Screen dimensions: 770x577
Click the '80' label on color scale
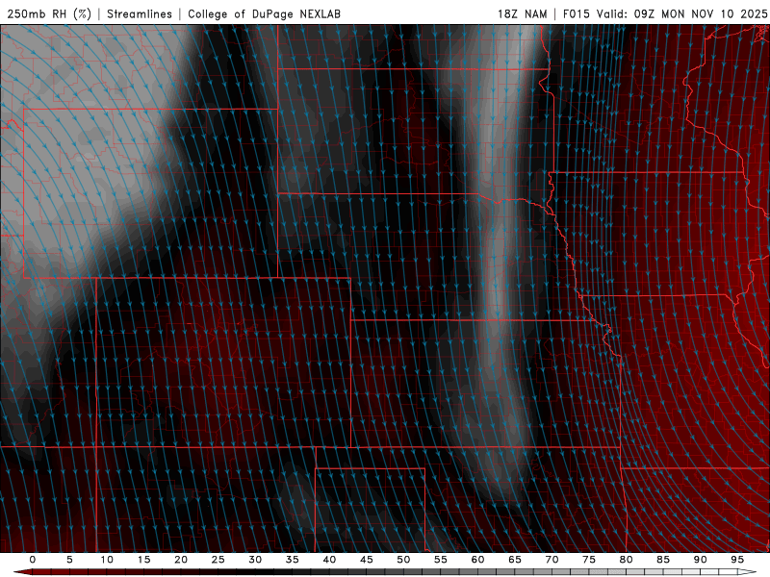pos(627,560)
